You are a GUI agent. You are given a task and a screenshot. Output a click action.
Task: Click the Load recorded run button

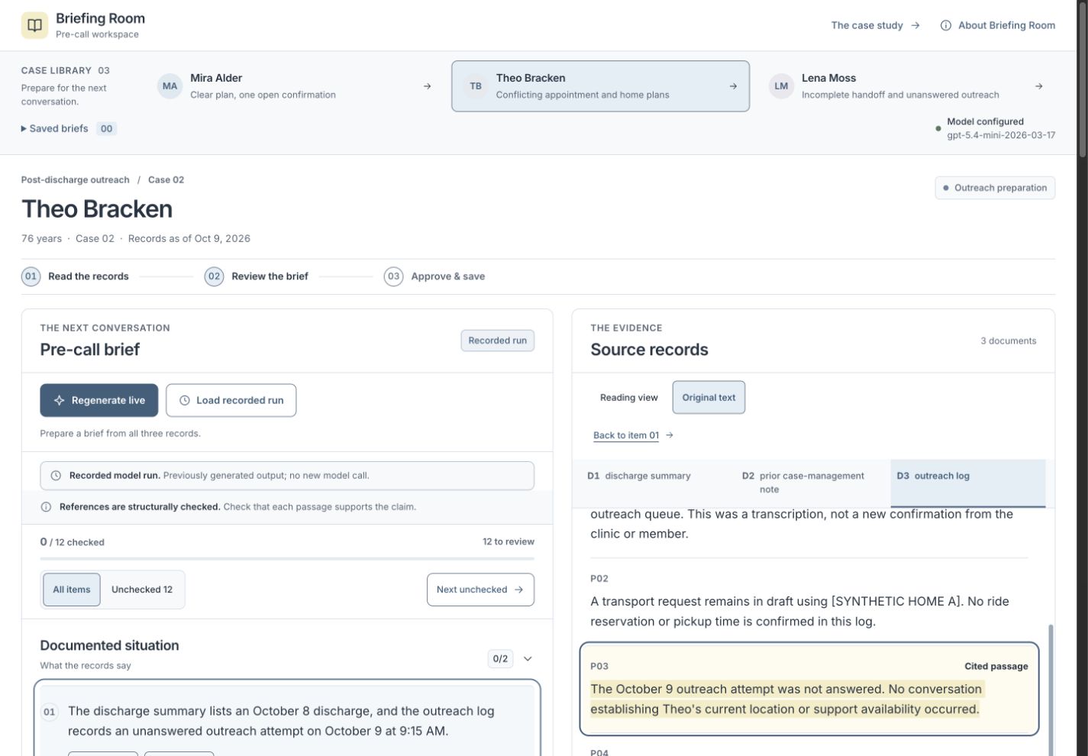tap(231, 400)
